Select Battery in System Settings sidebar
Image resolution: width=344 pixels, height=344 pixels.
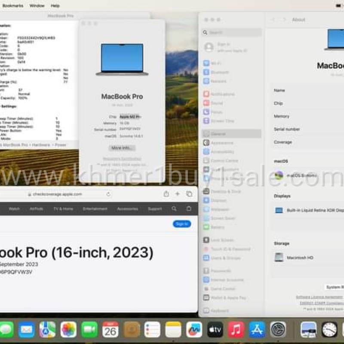231,227
